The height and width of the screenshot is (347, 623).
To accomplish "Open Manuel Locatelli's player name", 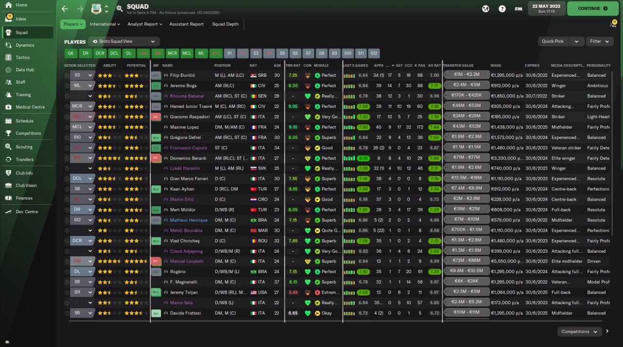I will pyautogui.click(x=187, y=261).
